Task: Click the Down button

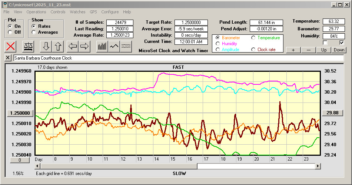Action: click(339, 50)
